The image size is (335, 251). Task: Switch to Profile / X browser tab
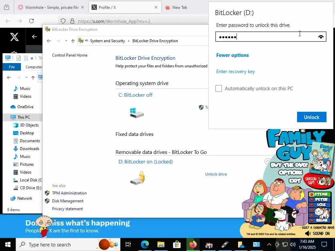click(x=125, y=7)
